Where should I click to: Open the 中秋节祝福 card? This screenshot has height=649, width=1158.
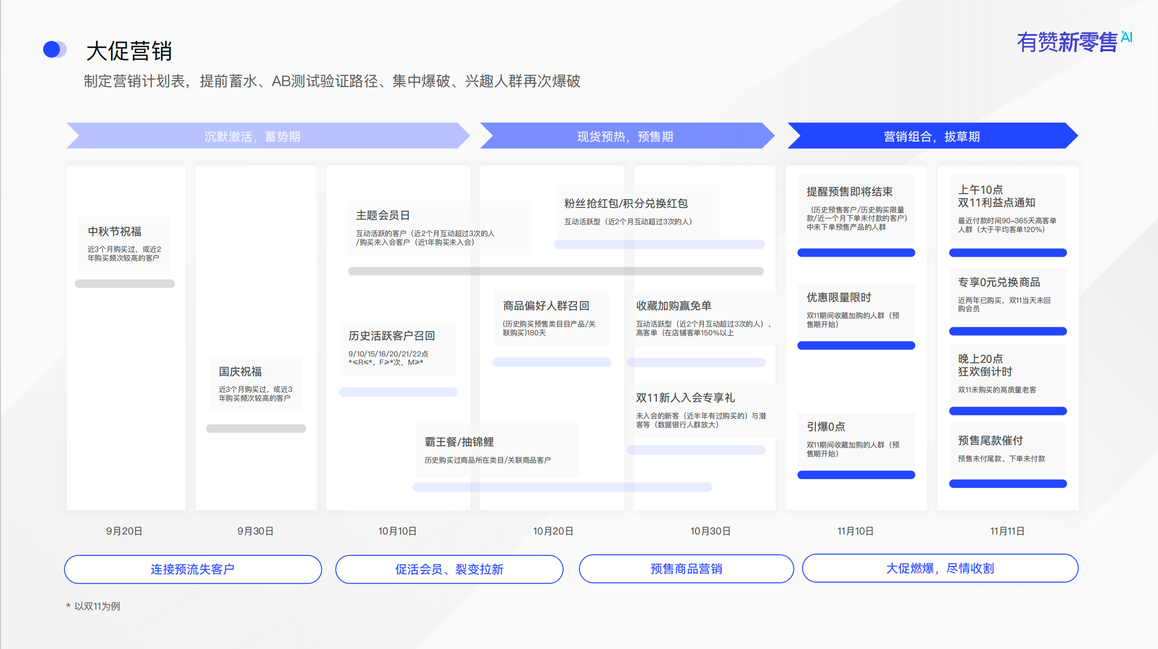[125, 243]
